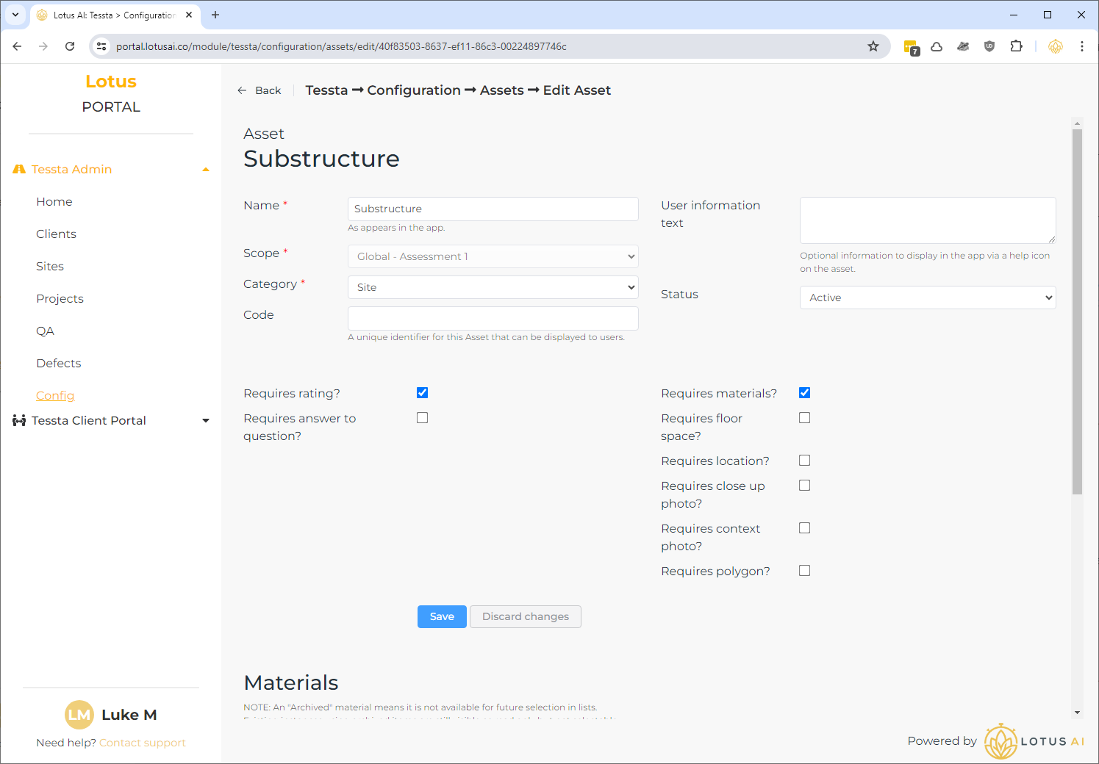Enable the Requires location checkbox

pyautogui.click(x=804, y=461)
